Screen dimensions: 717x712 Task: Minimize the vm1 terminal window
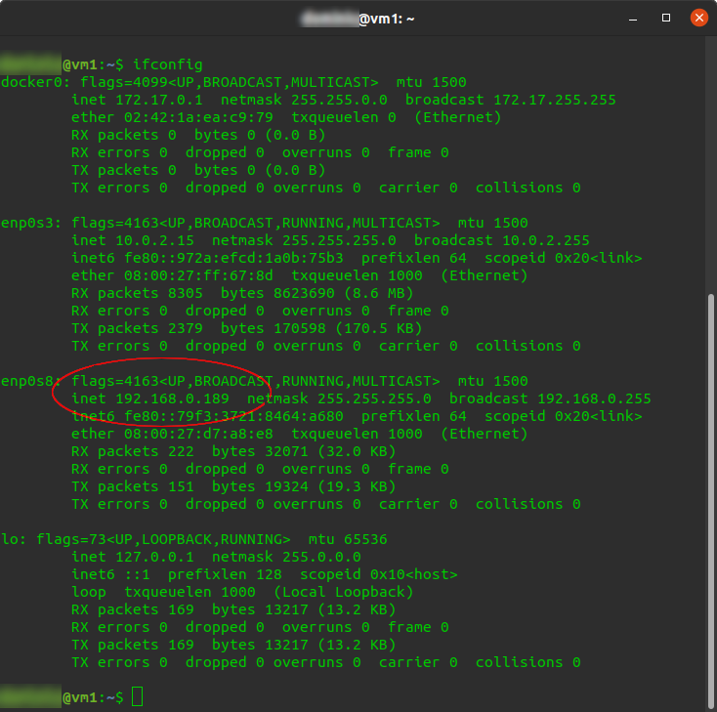click(633, 19)
